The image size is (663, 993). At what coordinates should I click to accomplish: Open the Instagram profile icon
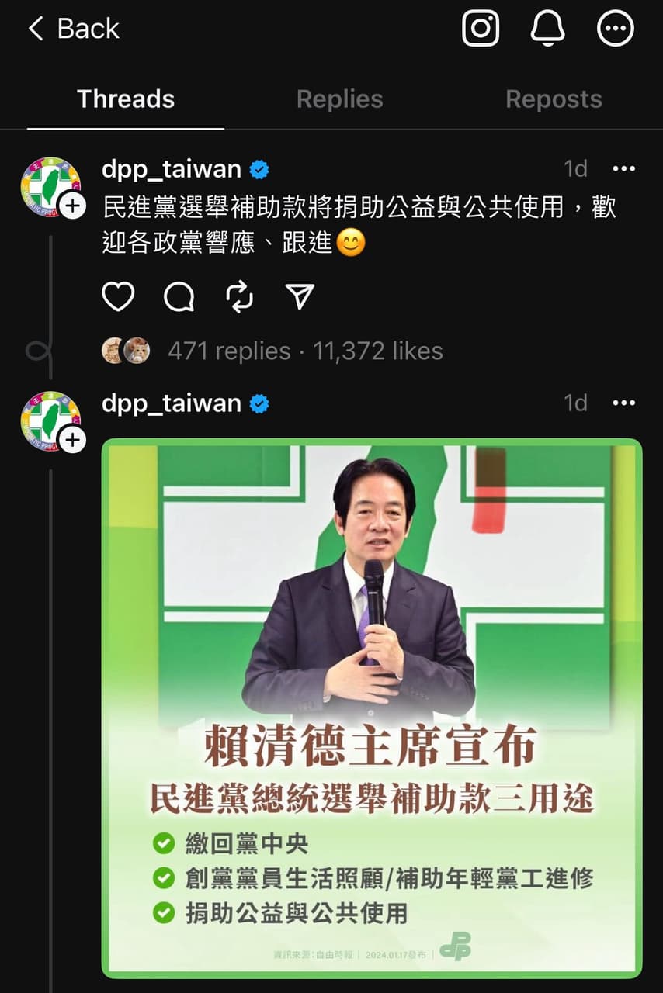pyautogui.click(x=481, y=29)
